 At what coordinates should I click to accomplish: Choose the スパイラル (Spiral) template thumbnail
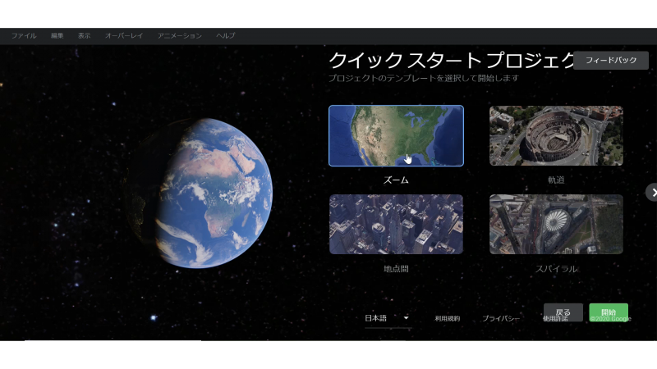(x=556, y=224)
